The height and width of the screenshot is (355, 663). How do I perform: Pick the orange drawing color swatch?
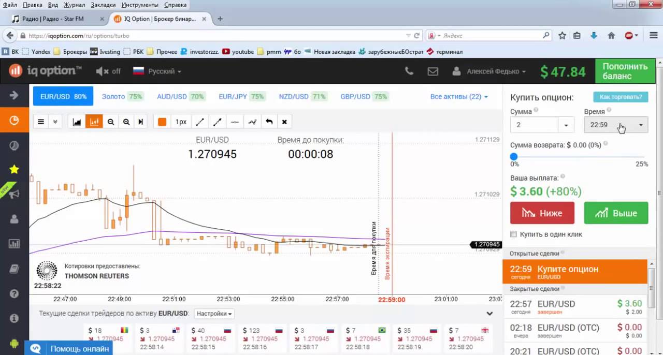[x=162, y=122]
